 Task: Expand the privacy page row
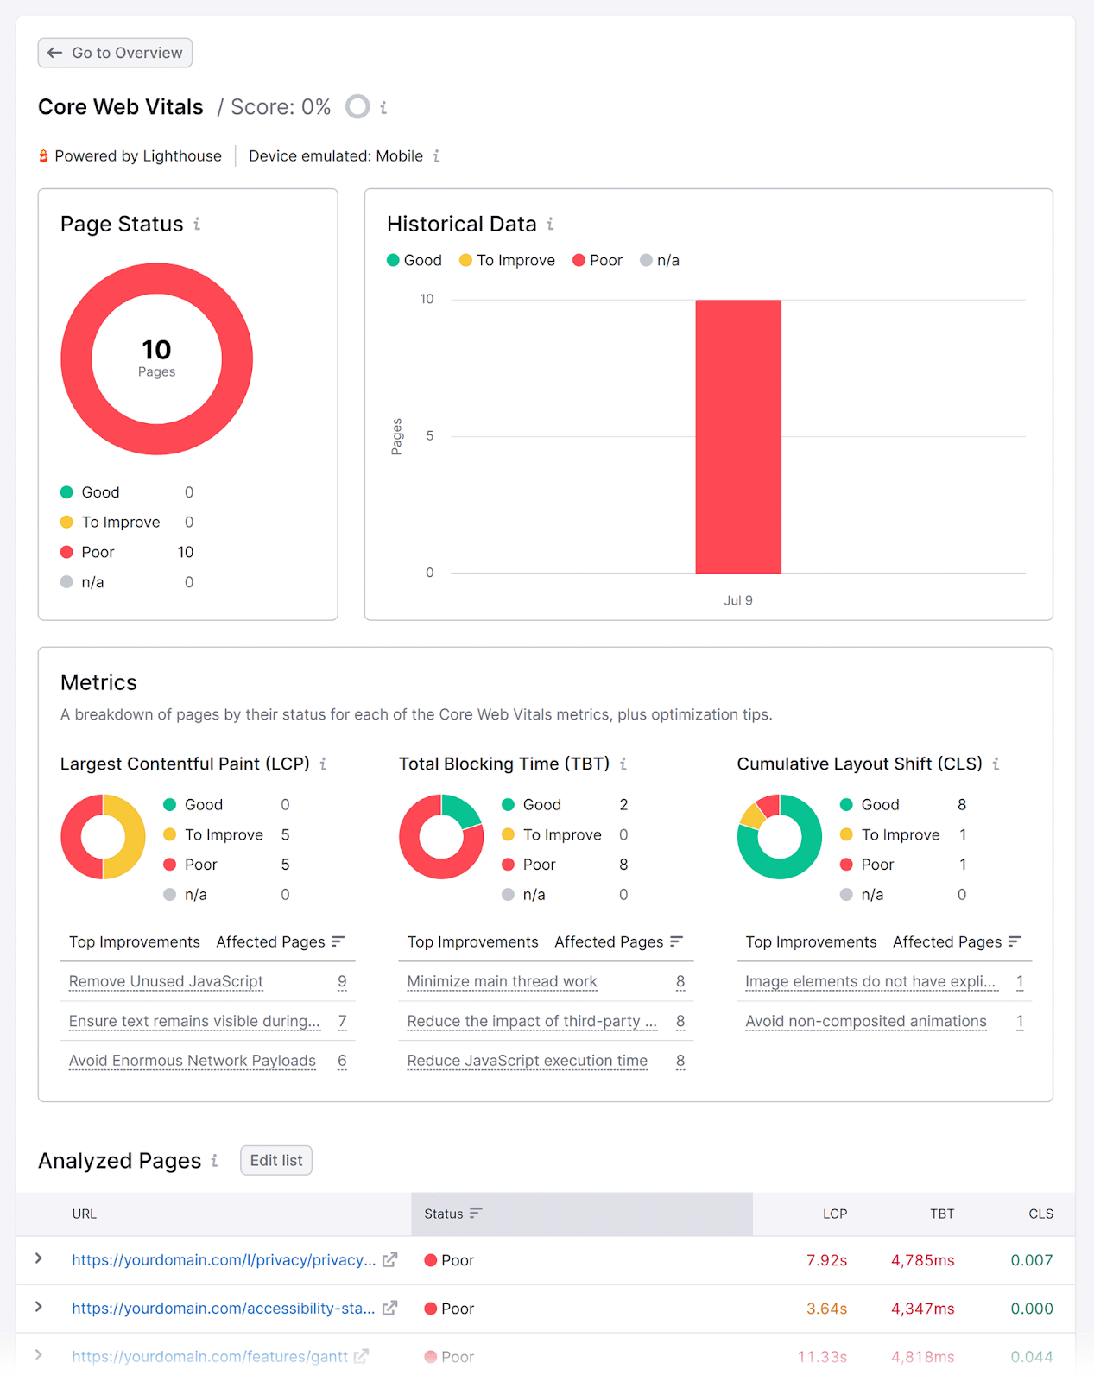[39, 1258]
